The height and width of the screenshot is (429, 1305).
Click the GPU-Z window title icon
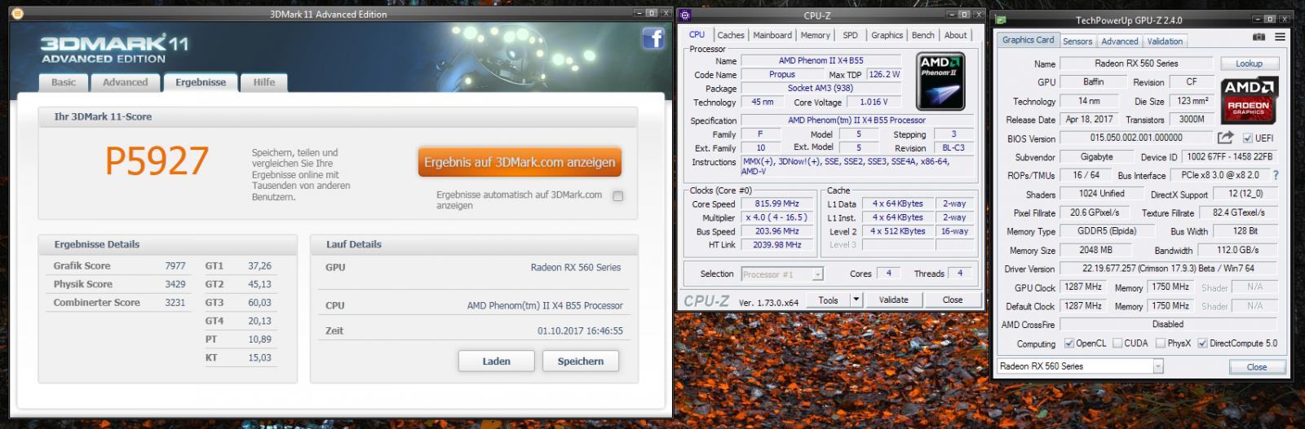1001,20
